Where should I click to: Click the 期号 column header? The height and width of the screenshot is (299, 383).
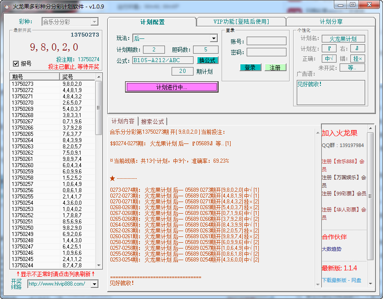pos(35,77)
